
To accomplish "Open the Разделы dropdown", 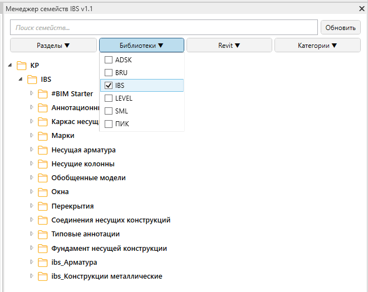I will (x=53, y=45).
